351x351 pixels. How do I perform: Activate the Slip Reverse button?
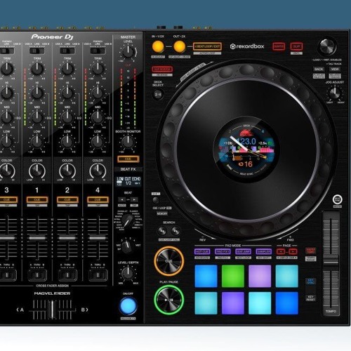(162, 69)
